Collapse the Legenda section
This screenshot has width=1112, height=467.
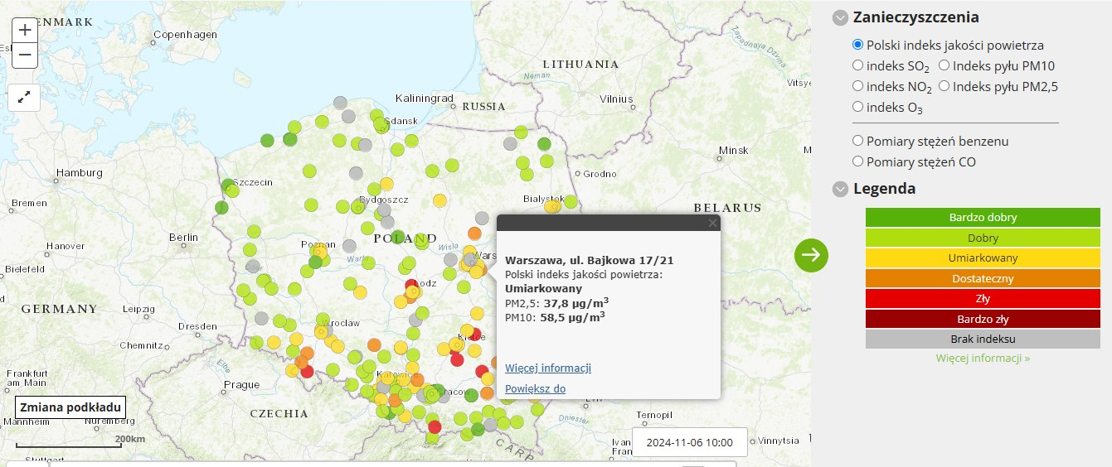click(x=841, y=189)
